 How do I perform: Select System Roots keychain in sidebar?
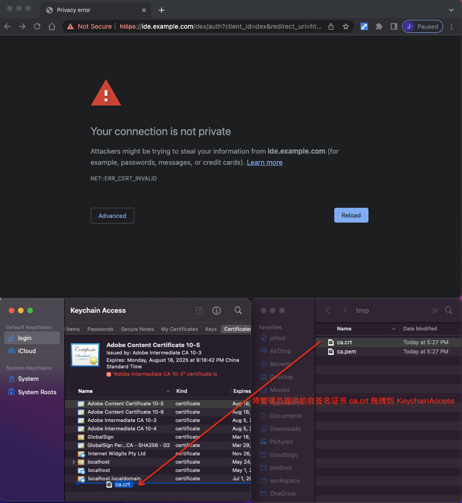coord(37,392)
